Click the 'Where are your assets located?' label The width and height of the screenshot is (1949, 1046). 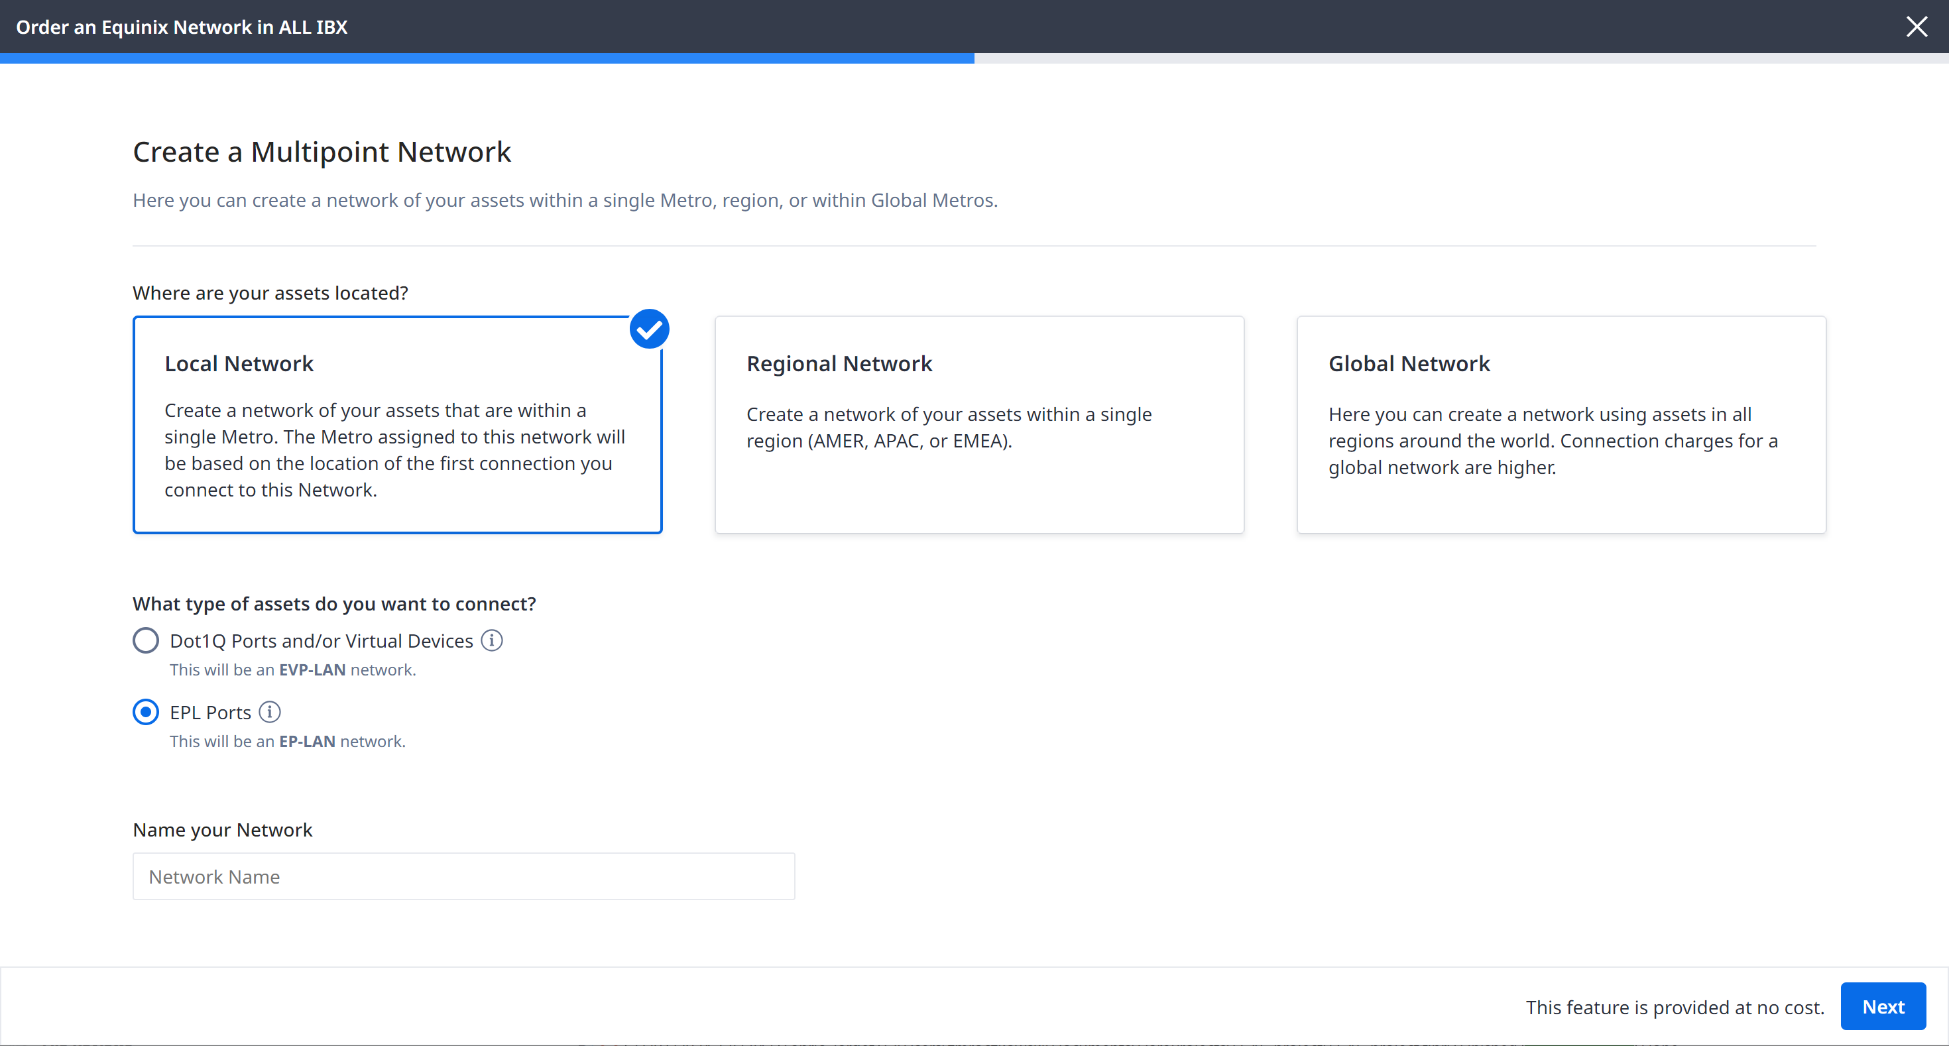point(270,294)
